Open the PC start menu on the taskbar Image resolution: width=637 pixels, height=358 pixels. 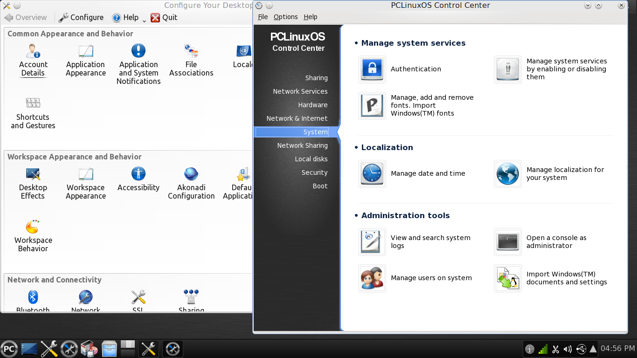point(8,349)
